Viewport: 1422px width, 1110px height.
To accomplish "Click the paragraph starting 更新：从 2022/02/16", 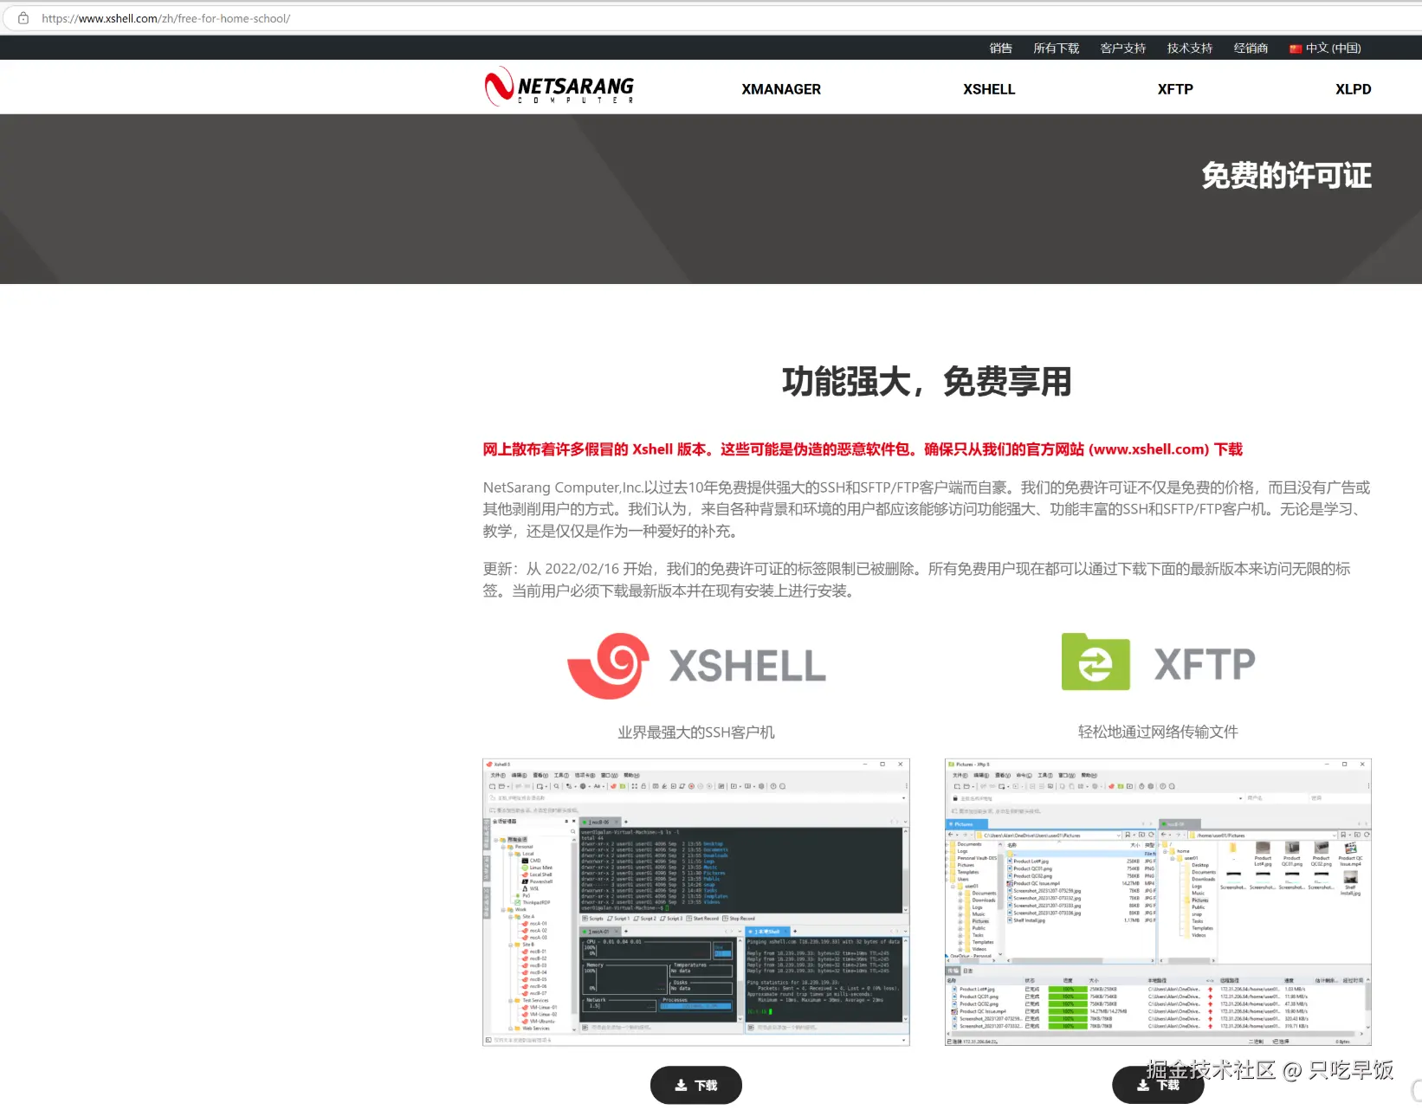I will click(x=918, y=580).
